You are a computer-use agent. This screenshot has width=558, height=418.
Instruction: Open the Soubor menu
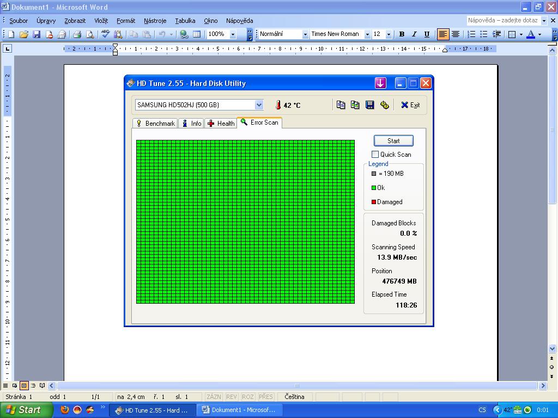coord(19,21)
